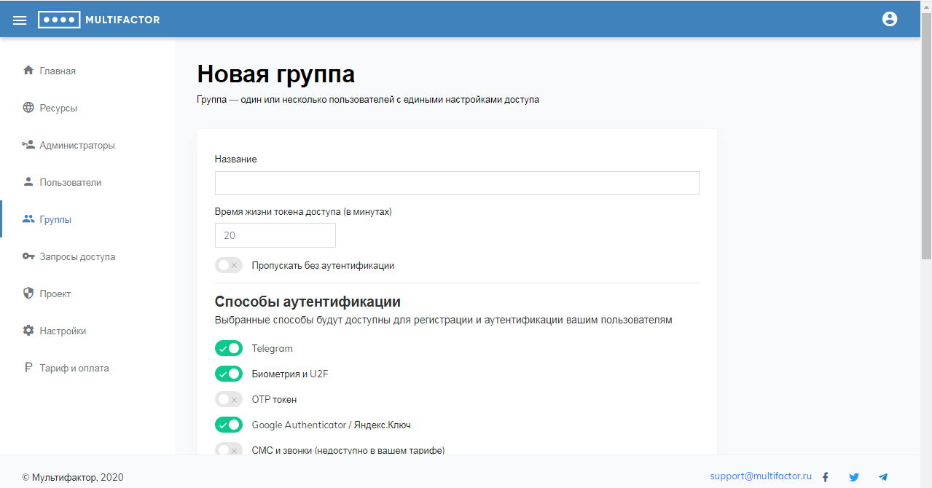Click the key icon for Запросы доступа
The width and height of the screenshot is (932, 488).
pyautogui.click(x=28, y=256)
